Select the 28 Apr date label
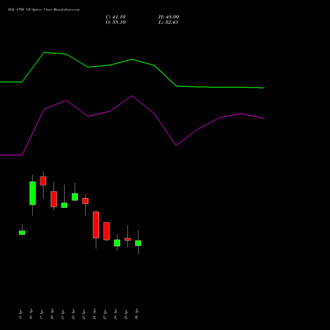The image size is (330, 330). click(x=115, y=314)
